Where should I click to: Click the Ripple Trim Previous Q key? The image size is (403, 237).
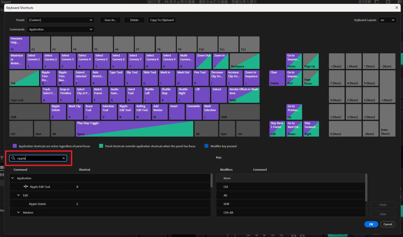[48, 78]
